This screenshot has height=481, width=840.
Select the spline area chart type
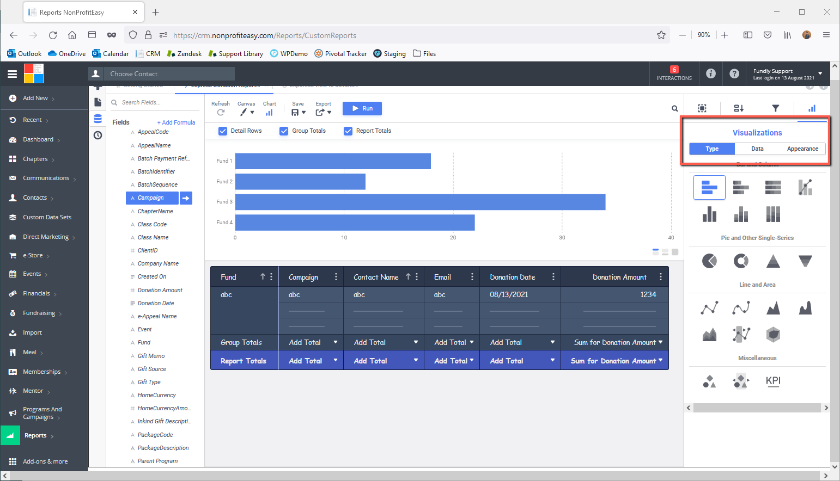click(805, 308)
